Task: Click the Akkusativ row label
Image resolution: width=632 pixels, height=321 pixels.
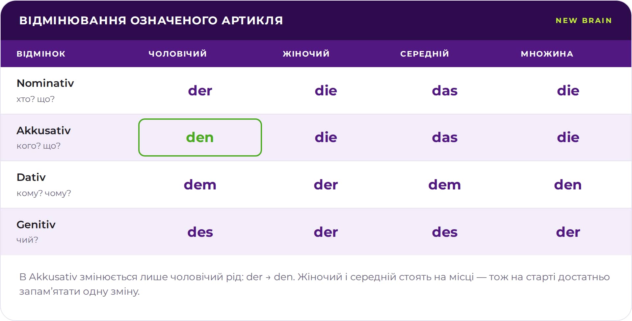Action: tap(44, 131)
